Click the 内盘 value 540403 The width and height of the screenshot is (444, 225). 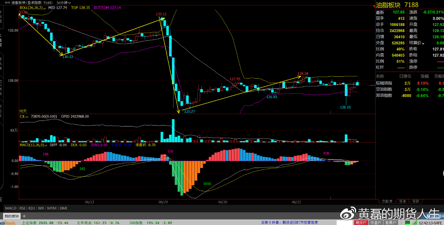[x=397, y=55]
